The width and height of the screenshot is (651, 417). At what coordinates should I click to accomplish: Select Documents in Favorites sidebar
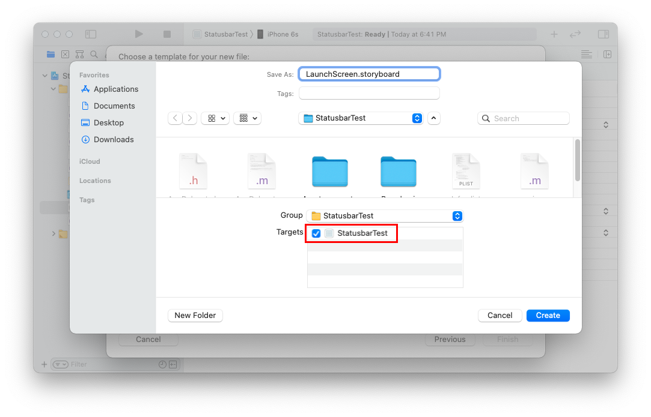tap(108, 106)
